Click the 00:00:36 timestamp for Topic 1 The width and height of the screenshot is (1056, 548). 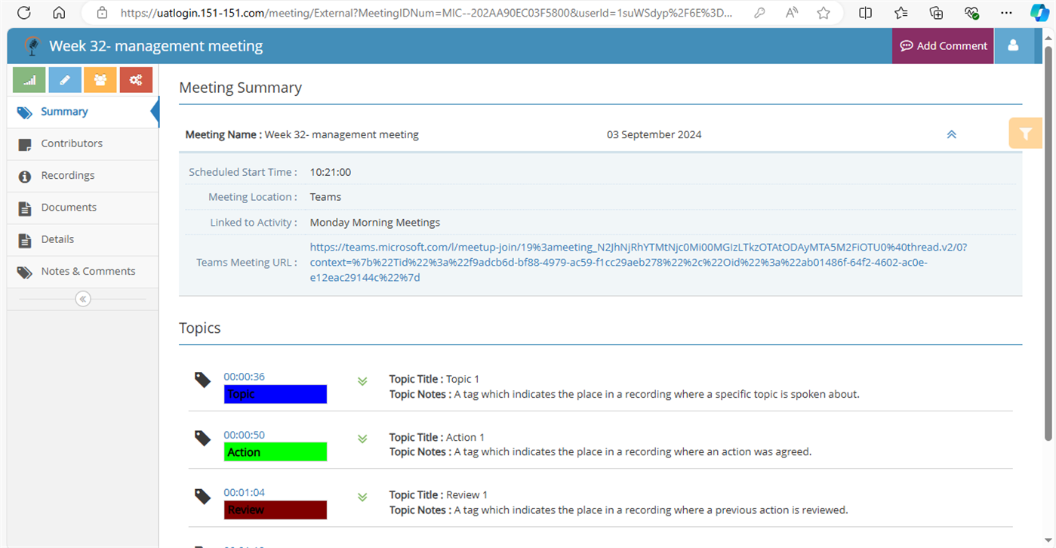pos(244,376)
